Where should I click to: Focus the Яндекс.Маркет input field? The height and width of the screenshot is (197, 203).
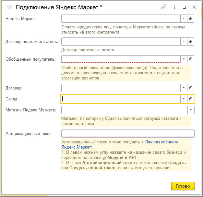(121, 18)
